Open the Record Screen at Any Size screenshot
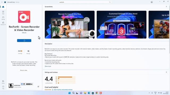 click(x=70, y=25)
